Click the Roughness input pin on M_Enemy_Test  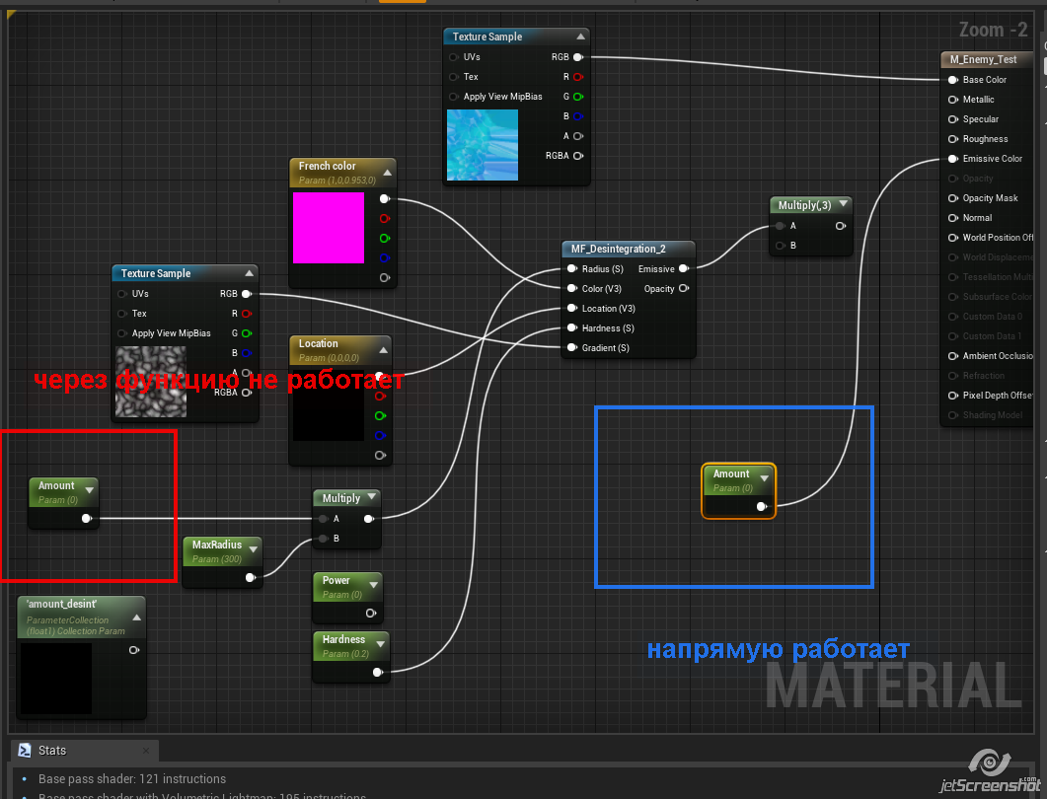point(952,139)
